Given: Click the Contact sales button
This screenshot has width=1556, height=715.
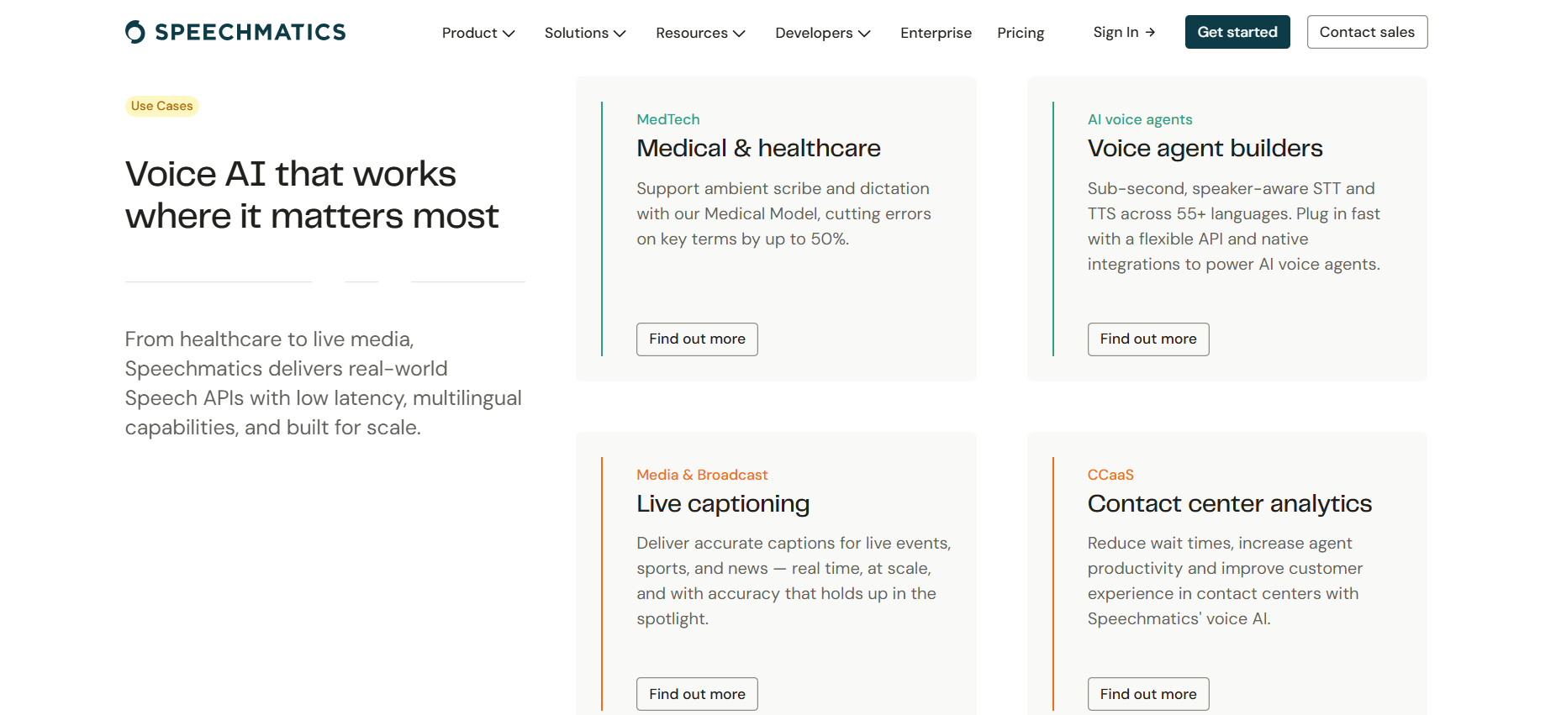Looking at the screenshot, I should pyautogui.click(x=1367, y=32).
